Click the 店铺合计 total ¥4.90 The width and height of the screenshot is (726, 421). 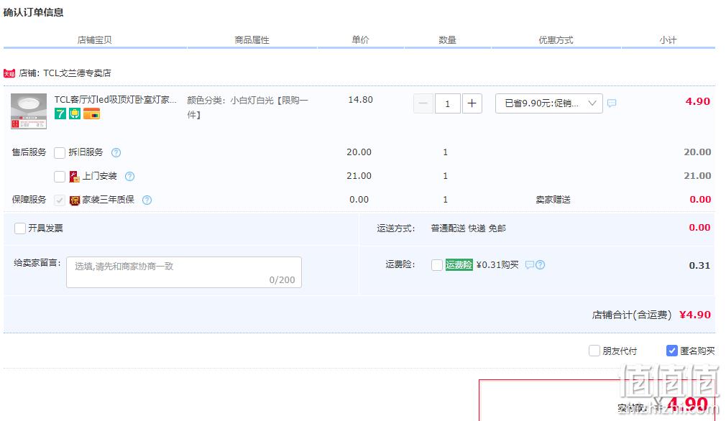694,315
